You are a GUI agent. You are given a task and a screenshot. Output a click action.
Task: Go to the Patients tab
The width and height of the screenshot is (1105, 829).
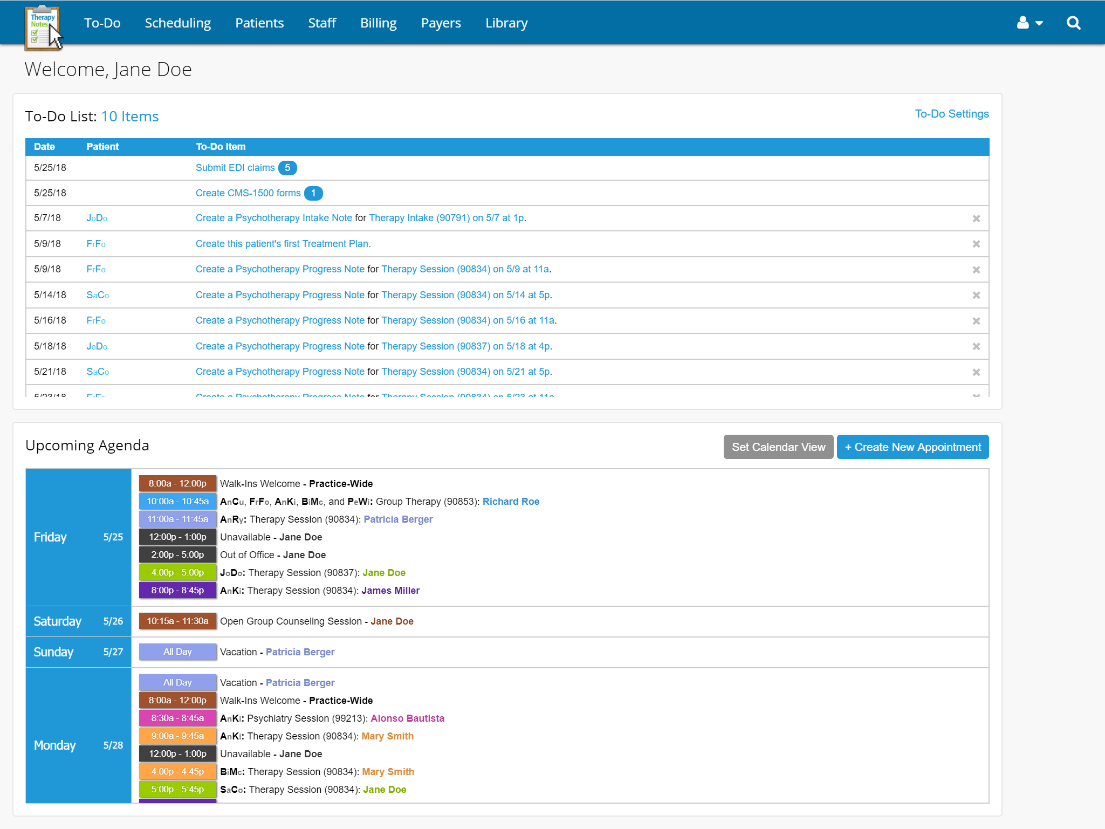tap(259, 23)
